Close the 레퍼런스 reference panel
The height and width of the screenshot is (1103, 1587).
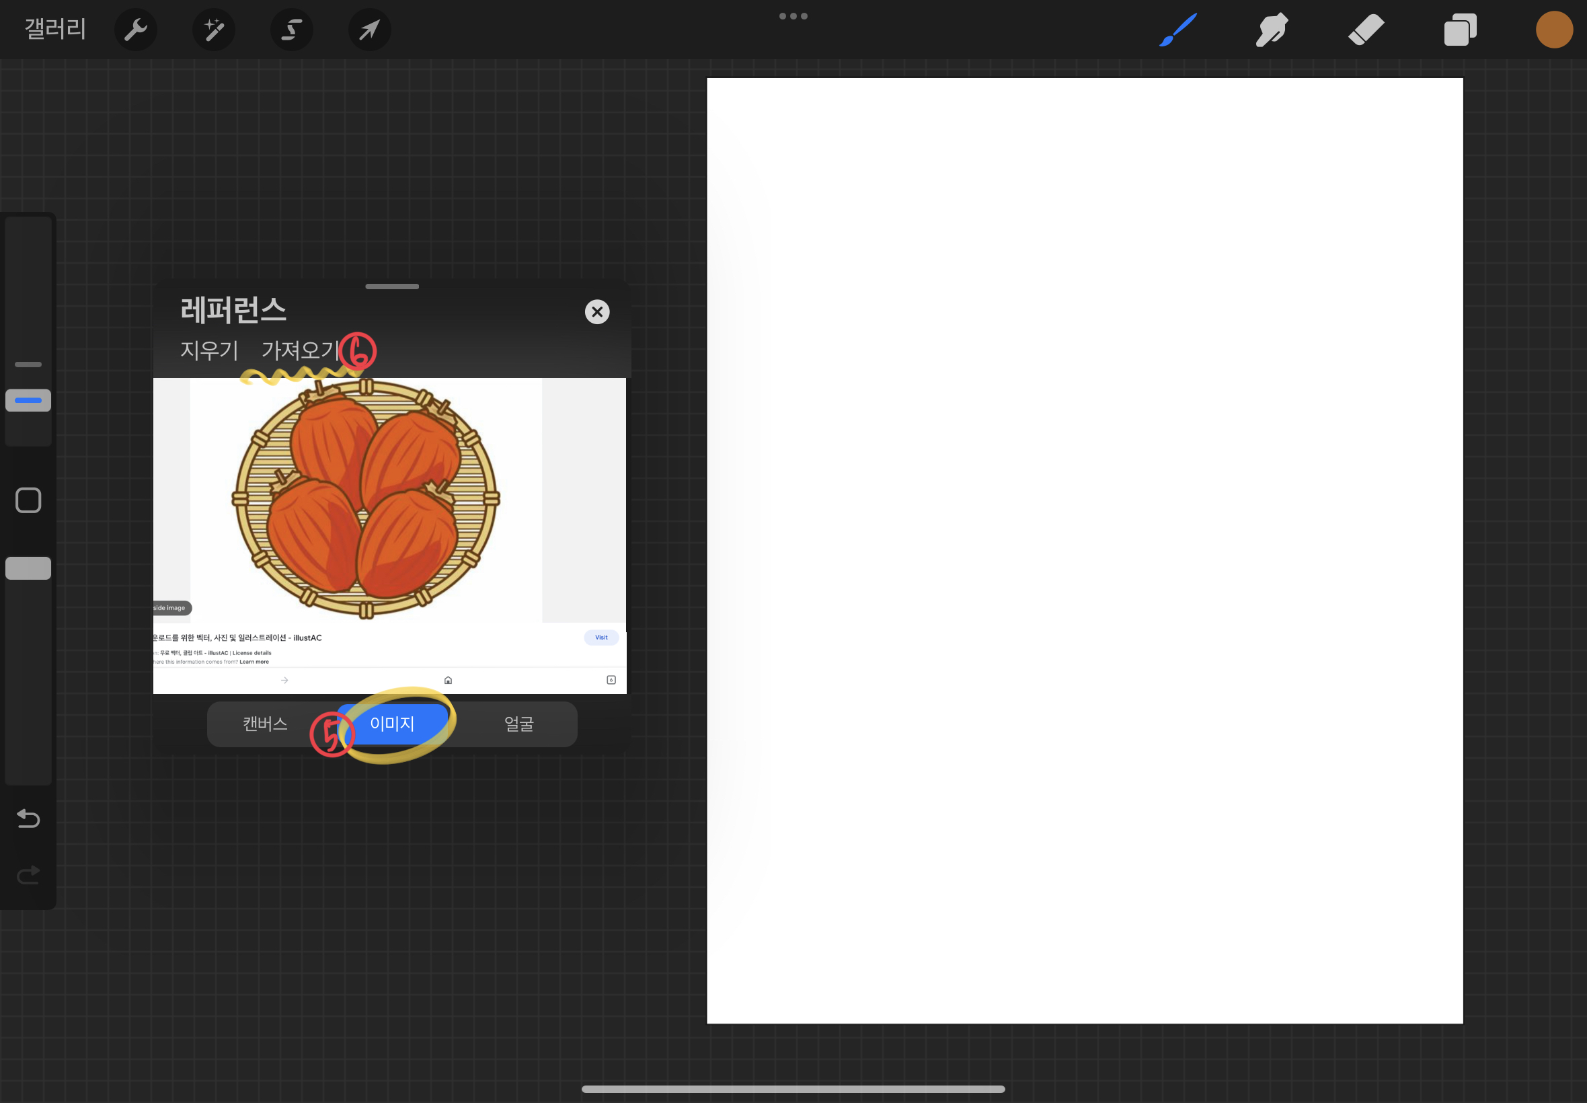pyautogui.click(x=597, y=311)
